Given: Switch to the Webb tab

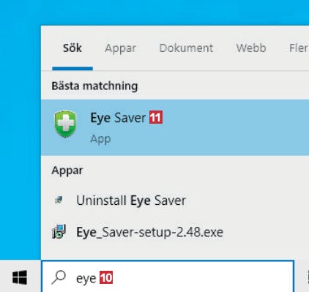Looking at the screenshot, I should 251,48.
